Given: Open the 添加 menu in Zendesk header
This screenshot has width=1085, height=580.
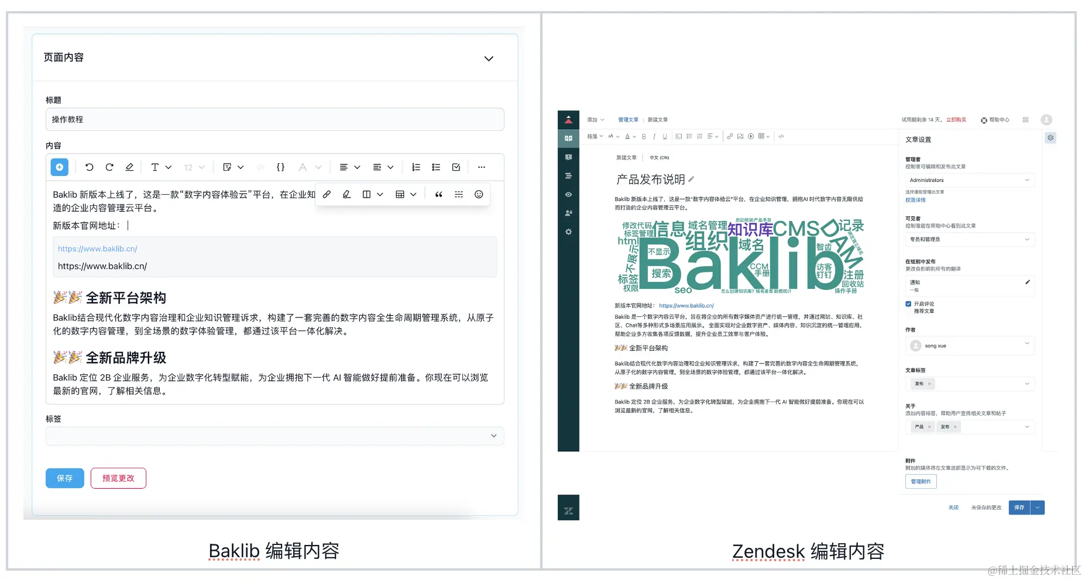Looking at the screenshot, I should (x=596, y=120).
